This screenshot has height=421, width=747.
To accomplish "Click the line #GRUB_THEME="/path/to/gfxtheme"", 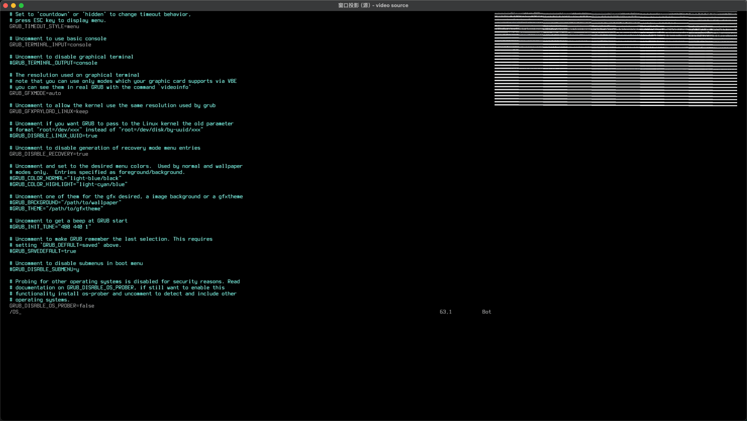I will (56, 209).
